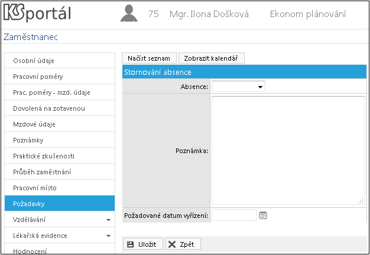Open Hodnocení section
The width and height of the screenshot is (370, 255).
point(60,249)
